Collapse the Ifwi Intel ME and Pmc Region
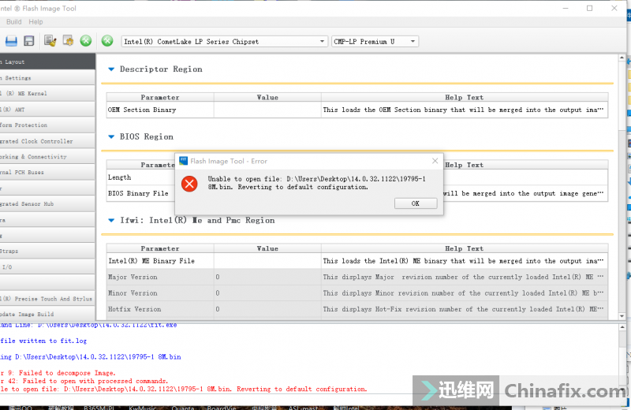Image resolution: width=631 pixels, height=410 pixels. tap(111, 221)
